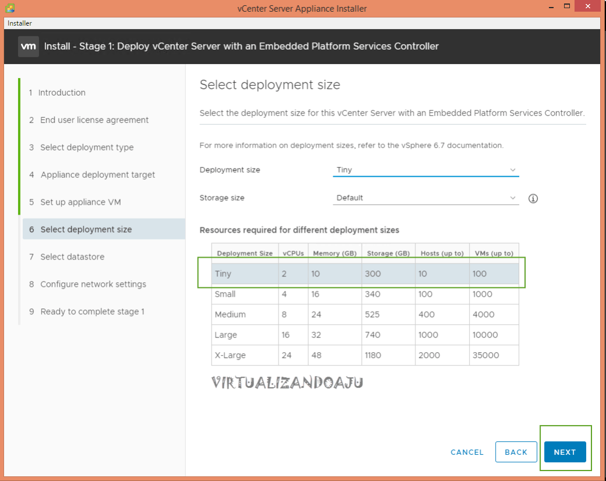Click the installer app icon in title bar
This screenshot has height=481, width=606.
(10, 8)
